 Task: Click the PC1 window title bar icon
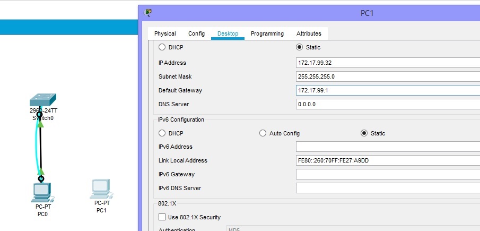(x=148, y=13)
